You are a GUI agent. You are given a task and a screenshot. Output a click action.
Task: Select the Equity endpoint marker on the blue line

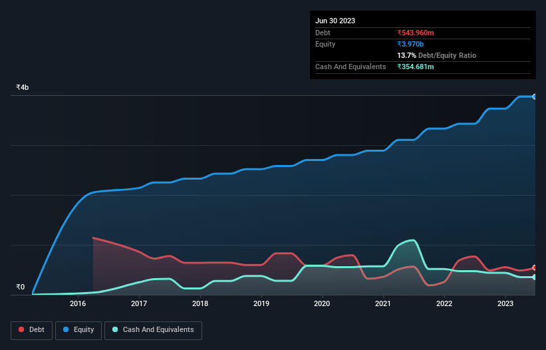[x=535, y=97]
